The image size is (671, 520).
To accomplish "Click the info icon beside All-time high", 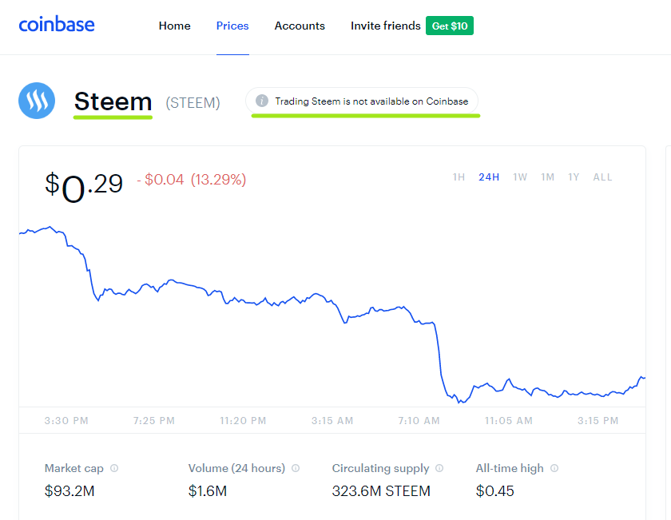I will tap(554, 468).
